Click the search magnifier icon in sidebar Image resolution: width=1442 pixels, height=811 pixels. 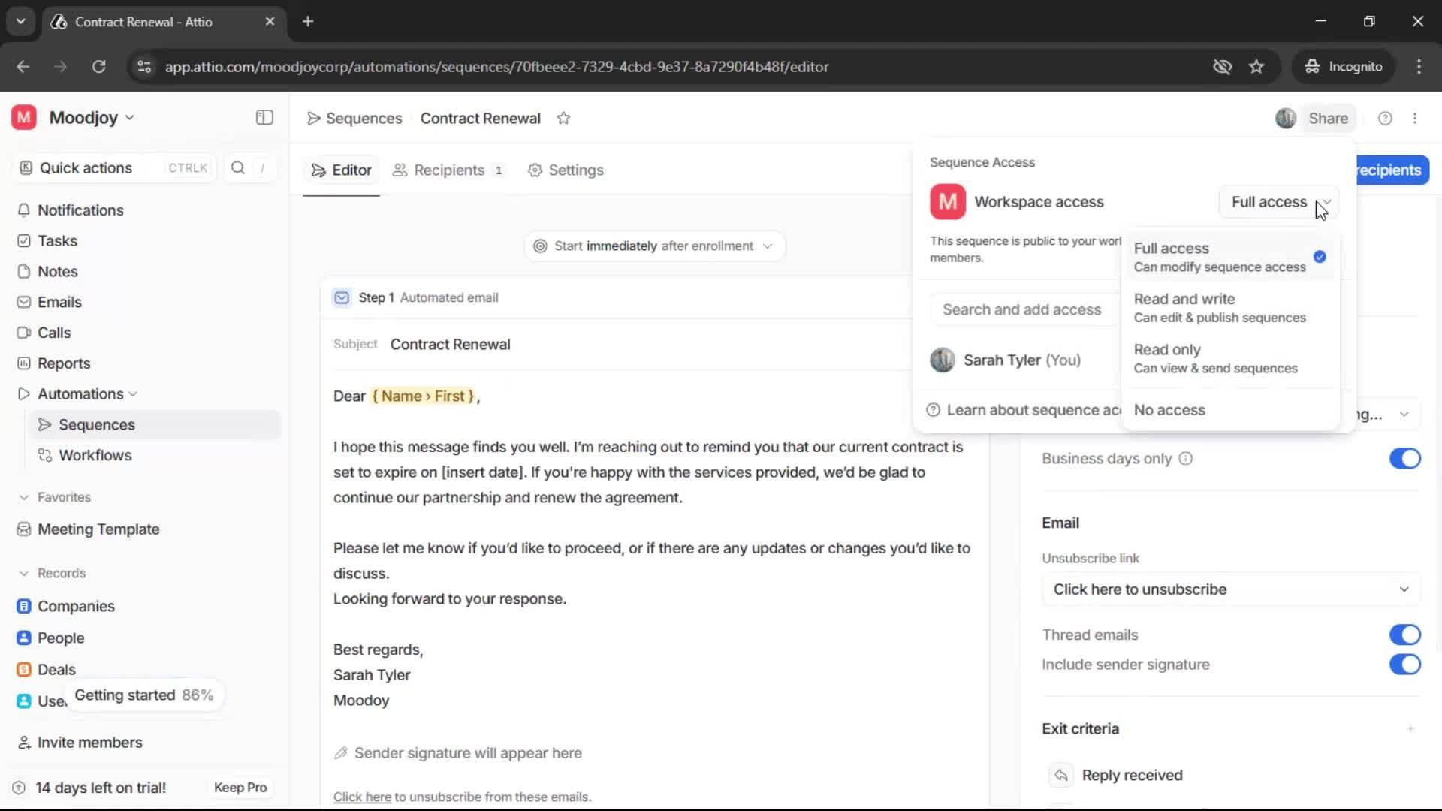click(238, 168)
